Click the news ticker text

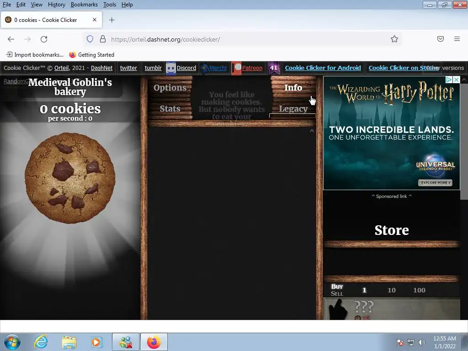(232, 106)
